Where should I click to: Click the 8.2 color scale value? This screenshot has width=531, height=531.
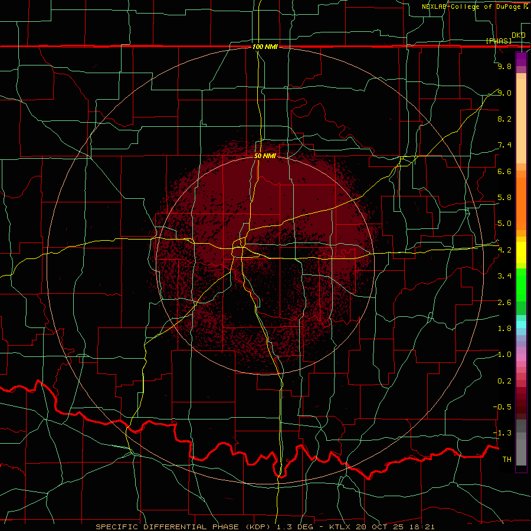click(504, 119)
